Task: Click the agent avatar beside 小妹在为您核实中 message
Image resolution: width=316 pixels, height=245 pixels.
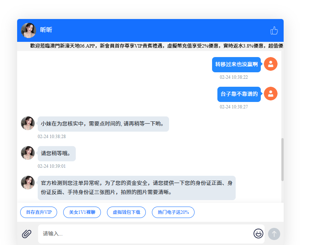Action: (28, 123)
